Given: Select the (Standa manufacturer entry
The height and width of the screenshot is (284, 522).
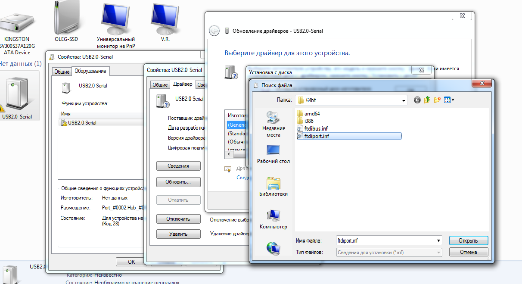Looking at the screenshot, I should click(236, 133).
